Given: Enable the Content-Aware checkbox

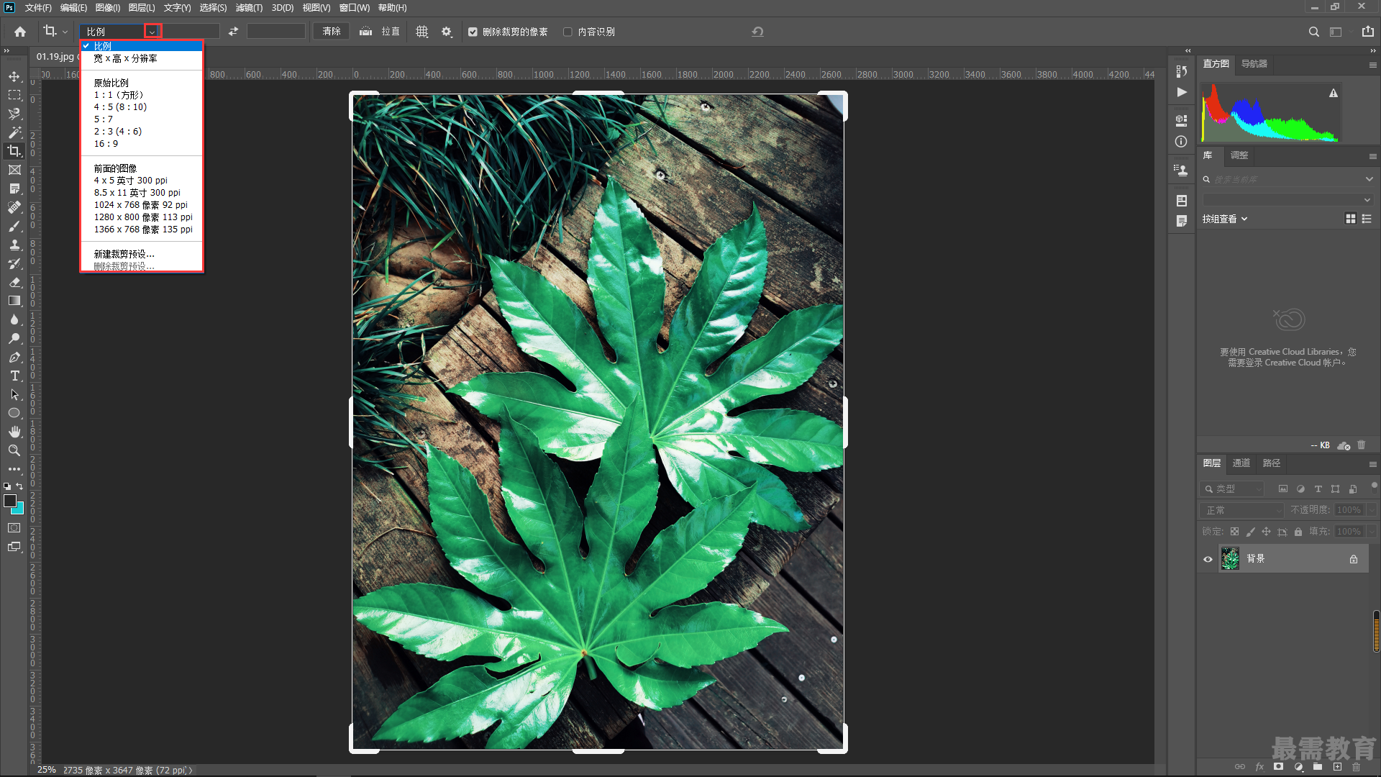Looking at the screenshot, I should pos(568,32).
